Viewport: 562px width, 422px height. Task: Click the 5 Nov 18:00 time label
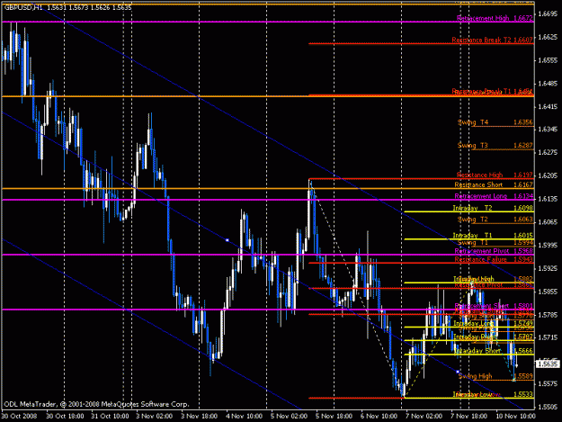[334, 416]
